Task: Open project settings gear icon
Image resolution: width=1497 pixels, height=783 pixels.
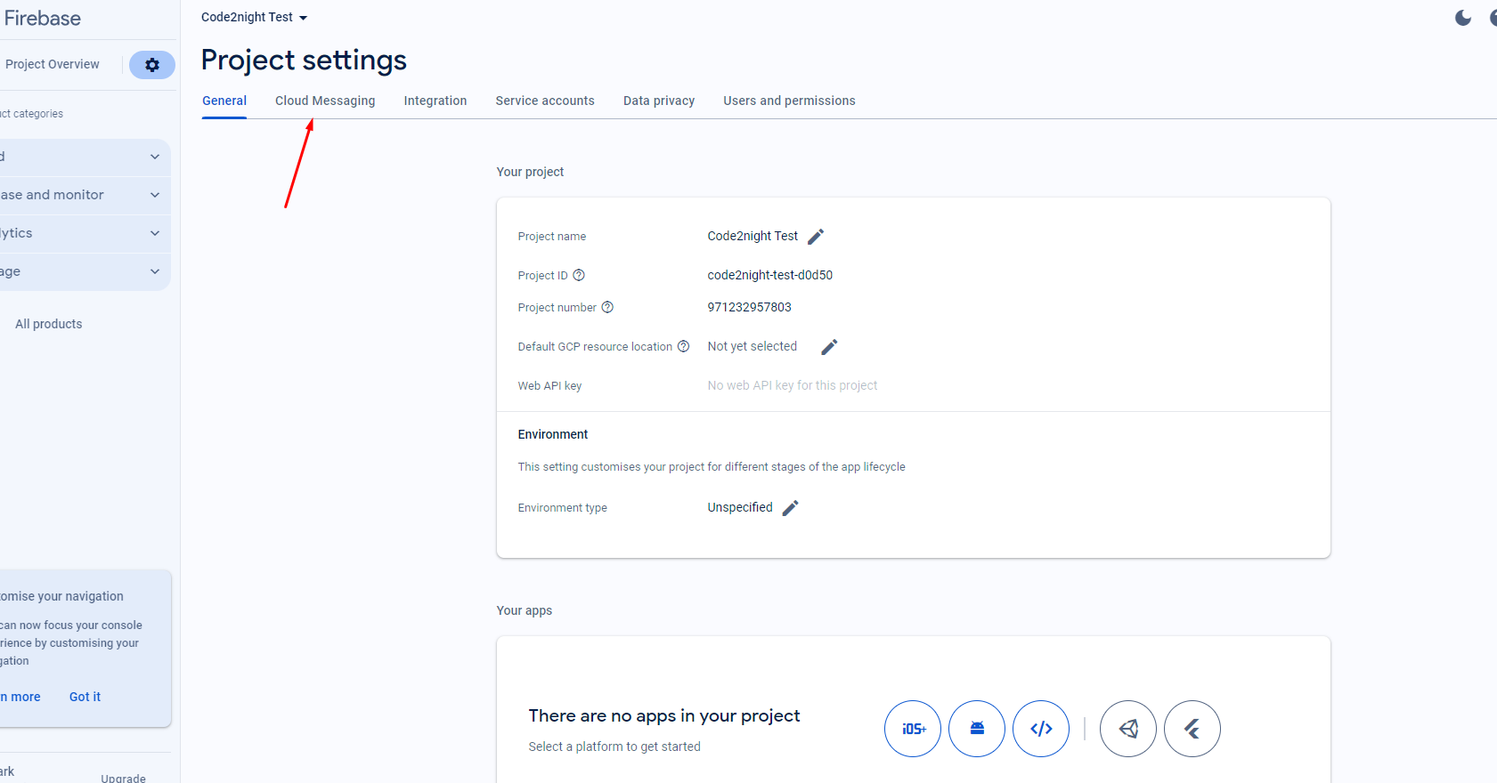Action: coord(152,65)
